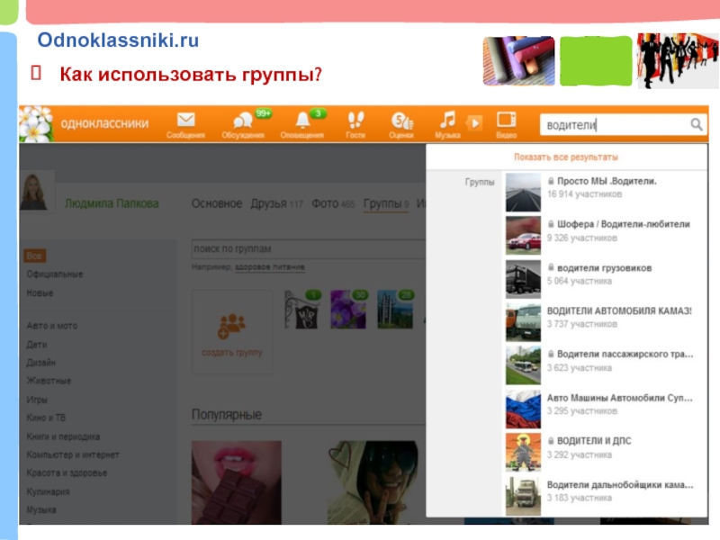Select Кулинария category
The height and width of the screenshot is (540, 720).
48,491
